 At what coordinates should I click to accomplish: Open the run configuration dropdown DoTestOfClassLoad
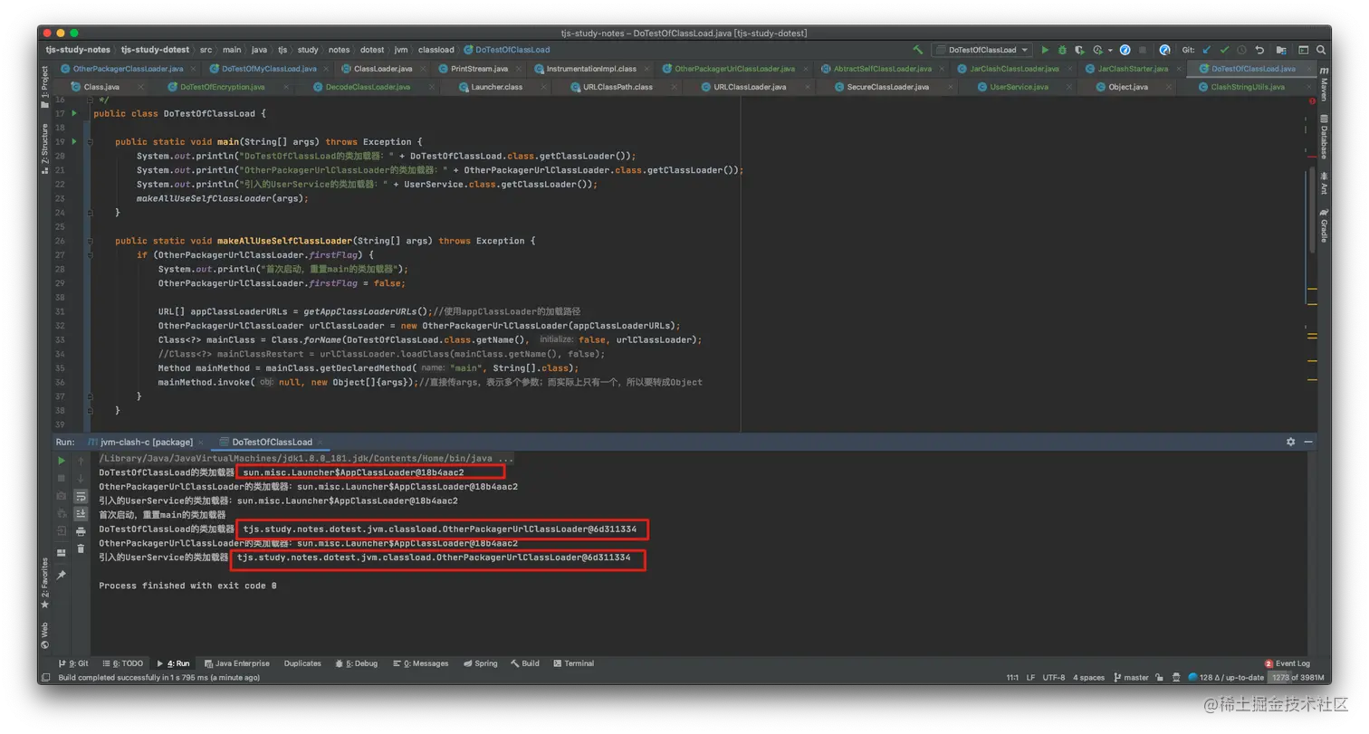[982, 50]
